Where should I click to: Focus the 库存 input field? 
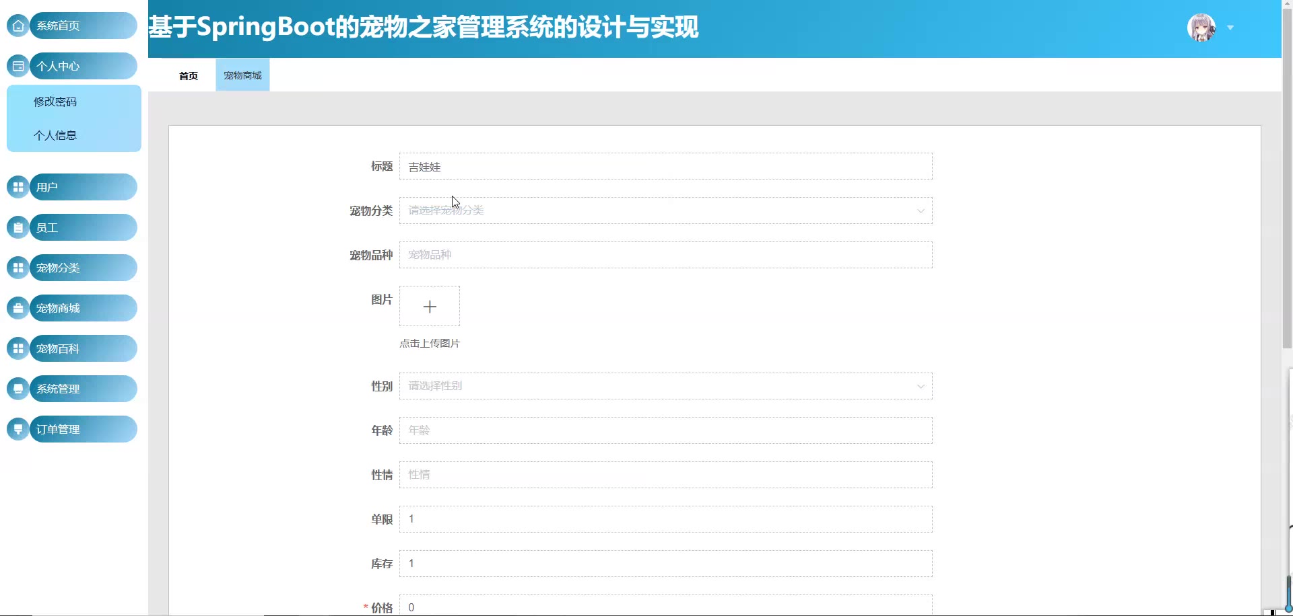click(x=665, y=564)
